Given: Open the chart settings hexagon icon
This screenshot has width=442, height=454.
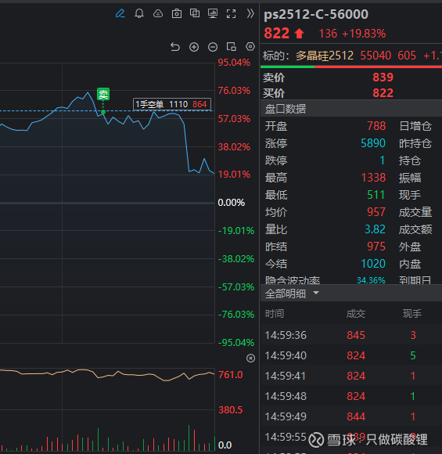Looking at the screenshot, I should [x=250, y=46].
